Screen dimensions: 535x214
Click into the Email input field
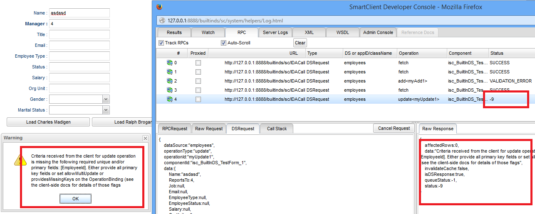pyautogui.click(x=79, y=45)
